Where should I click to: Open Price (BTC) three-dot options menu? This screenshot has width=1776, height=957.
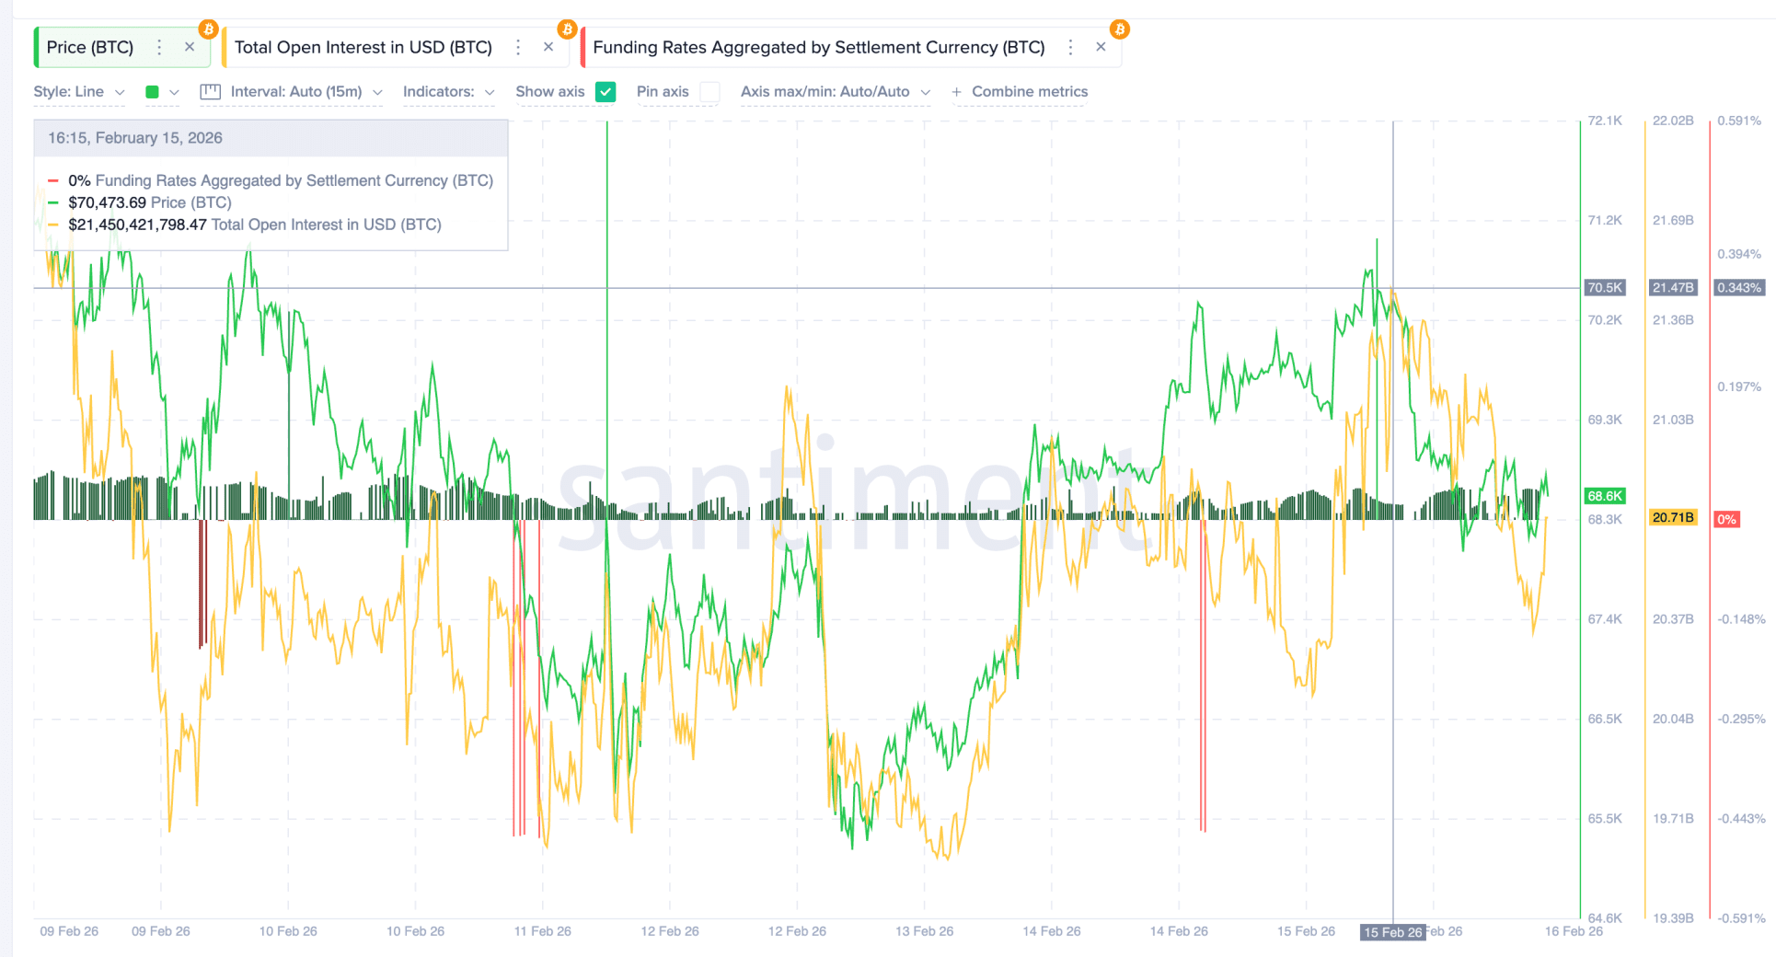pos(159,47)
